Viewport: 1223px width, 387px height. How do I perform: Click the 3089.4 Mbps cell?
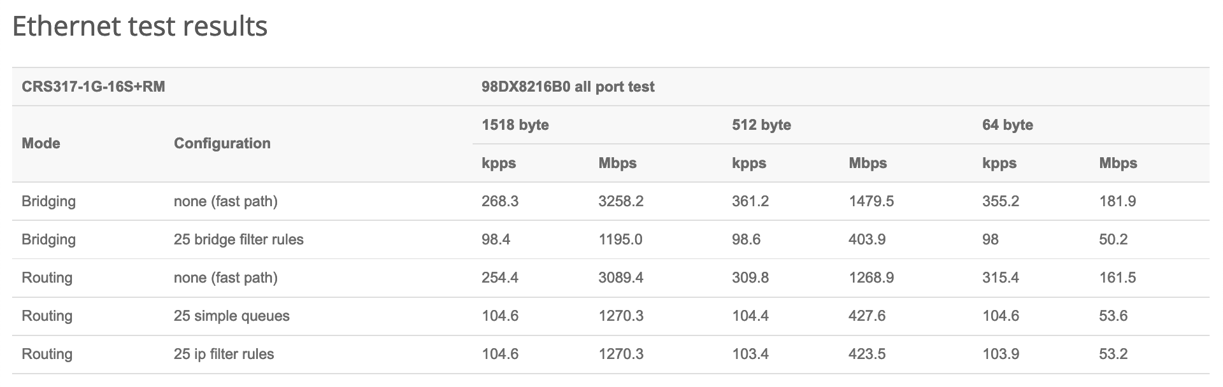pyautogui.click(x=620, y=278)
